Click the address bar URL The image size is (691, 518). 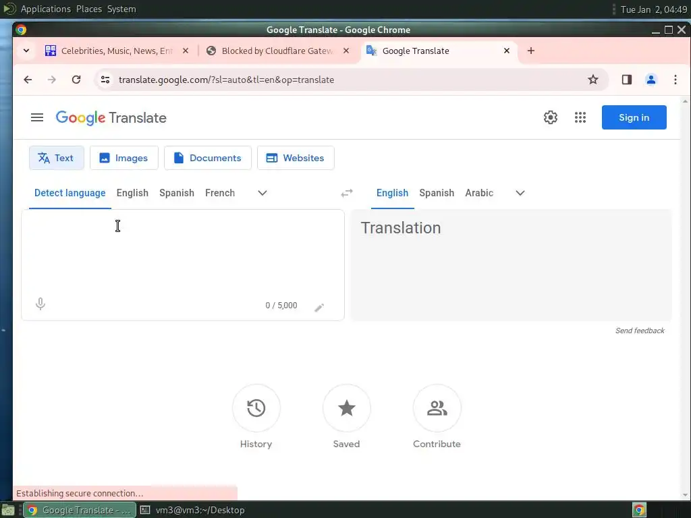[x=227, y=80]
